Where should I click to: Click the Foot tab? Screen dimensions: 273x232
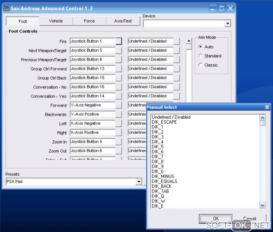[x=23, y=21]
